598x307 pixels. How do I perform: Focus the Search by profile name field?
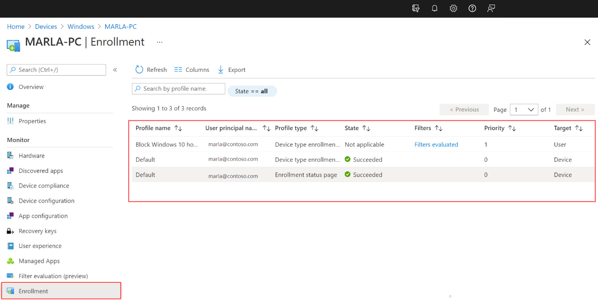point(178,89)
